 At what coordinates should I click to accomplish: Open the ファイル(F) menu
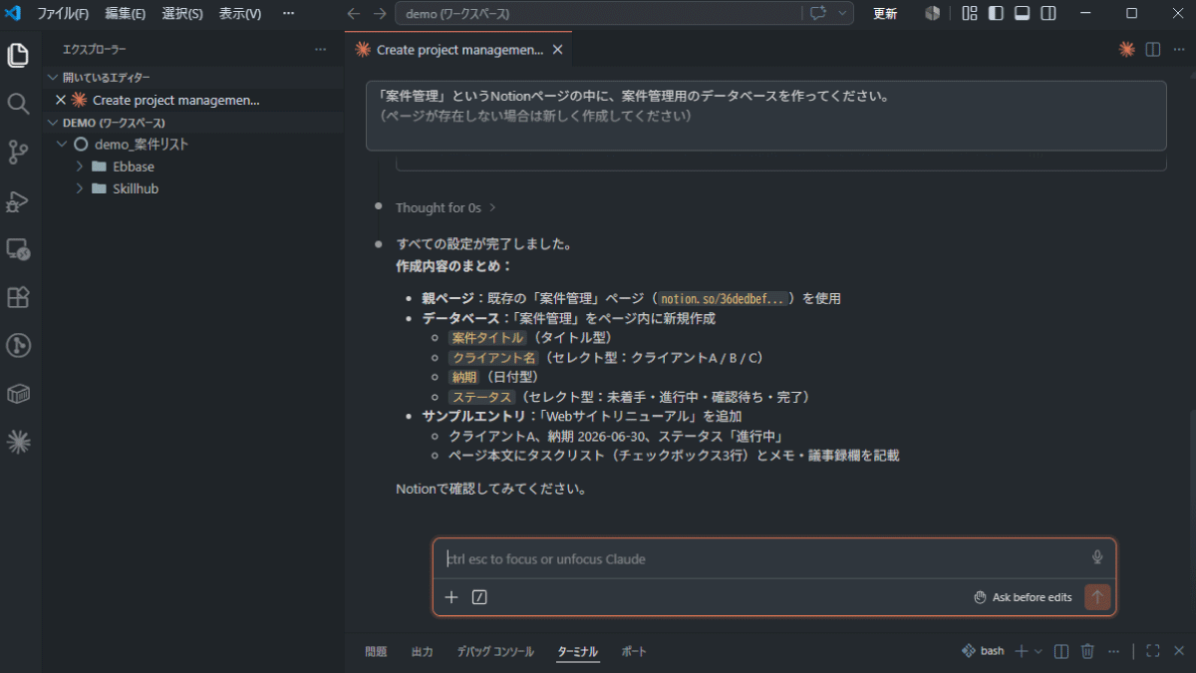(x=63, y=14)
